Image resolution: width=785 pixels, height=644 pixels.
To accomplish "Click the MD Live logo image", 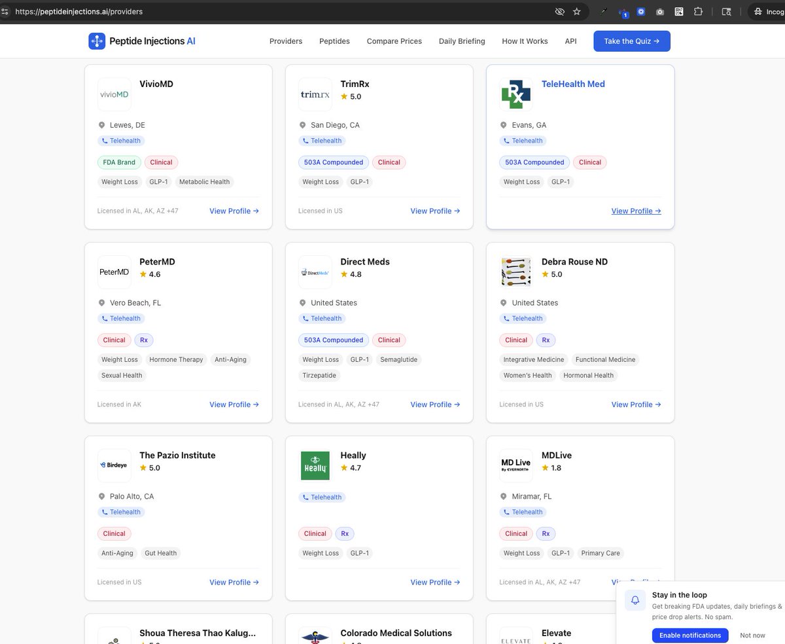I will tap(516, 465).
